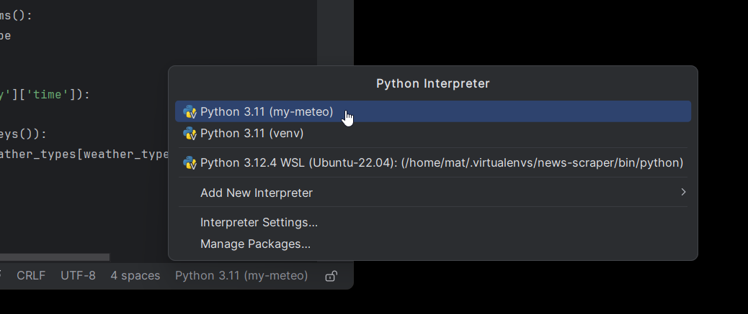Select Python 3.11 (my-meteo) from interpreter list
The height and width of the screenshot is (314, 748).
click(x=267, y=111)
